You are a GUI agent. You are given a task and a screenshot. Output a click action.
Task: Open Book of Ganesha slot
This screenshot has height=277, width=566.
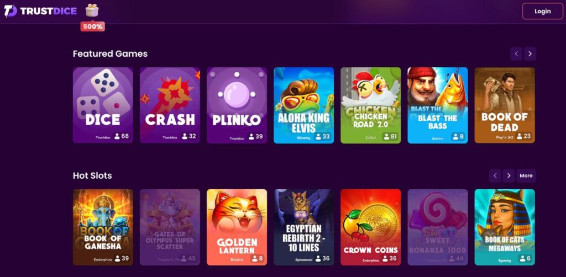103,227
